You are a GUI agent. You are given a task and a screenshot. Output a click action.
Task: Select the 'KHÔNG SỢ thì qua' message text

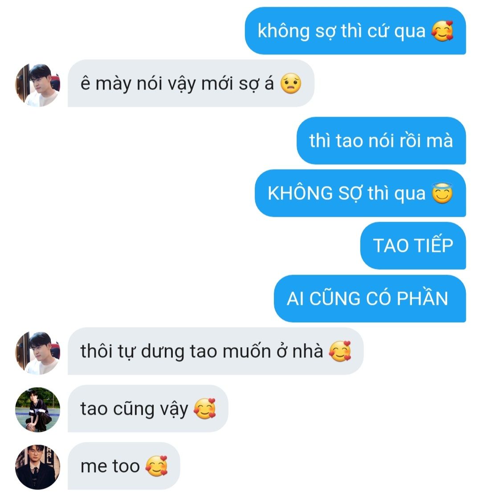346,193
